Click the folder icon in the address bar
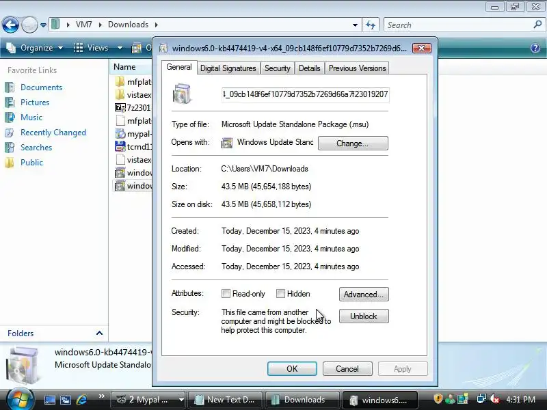The image size is (547, 410). [x=55, y=25]
